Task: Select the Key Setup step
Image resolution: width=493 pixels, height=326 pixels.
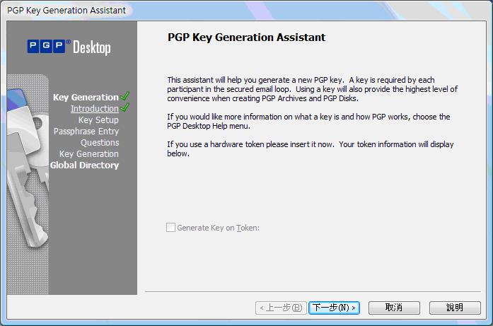Action: (x=98, y=120)
